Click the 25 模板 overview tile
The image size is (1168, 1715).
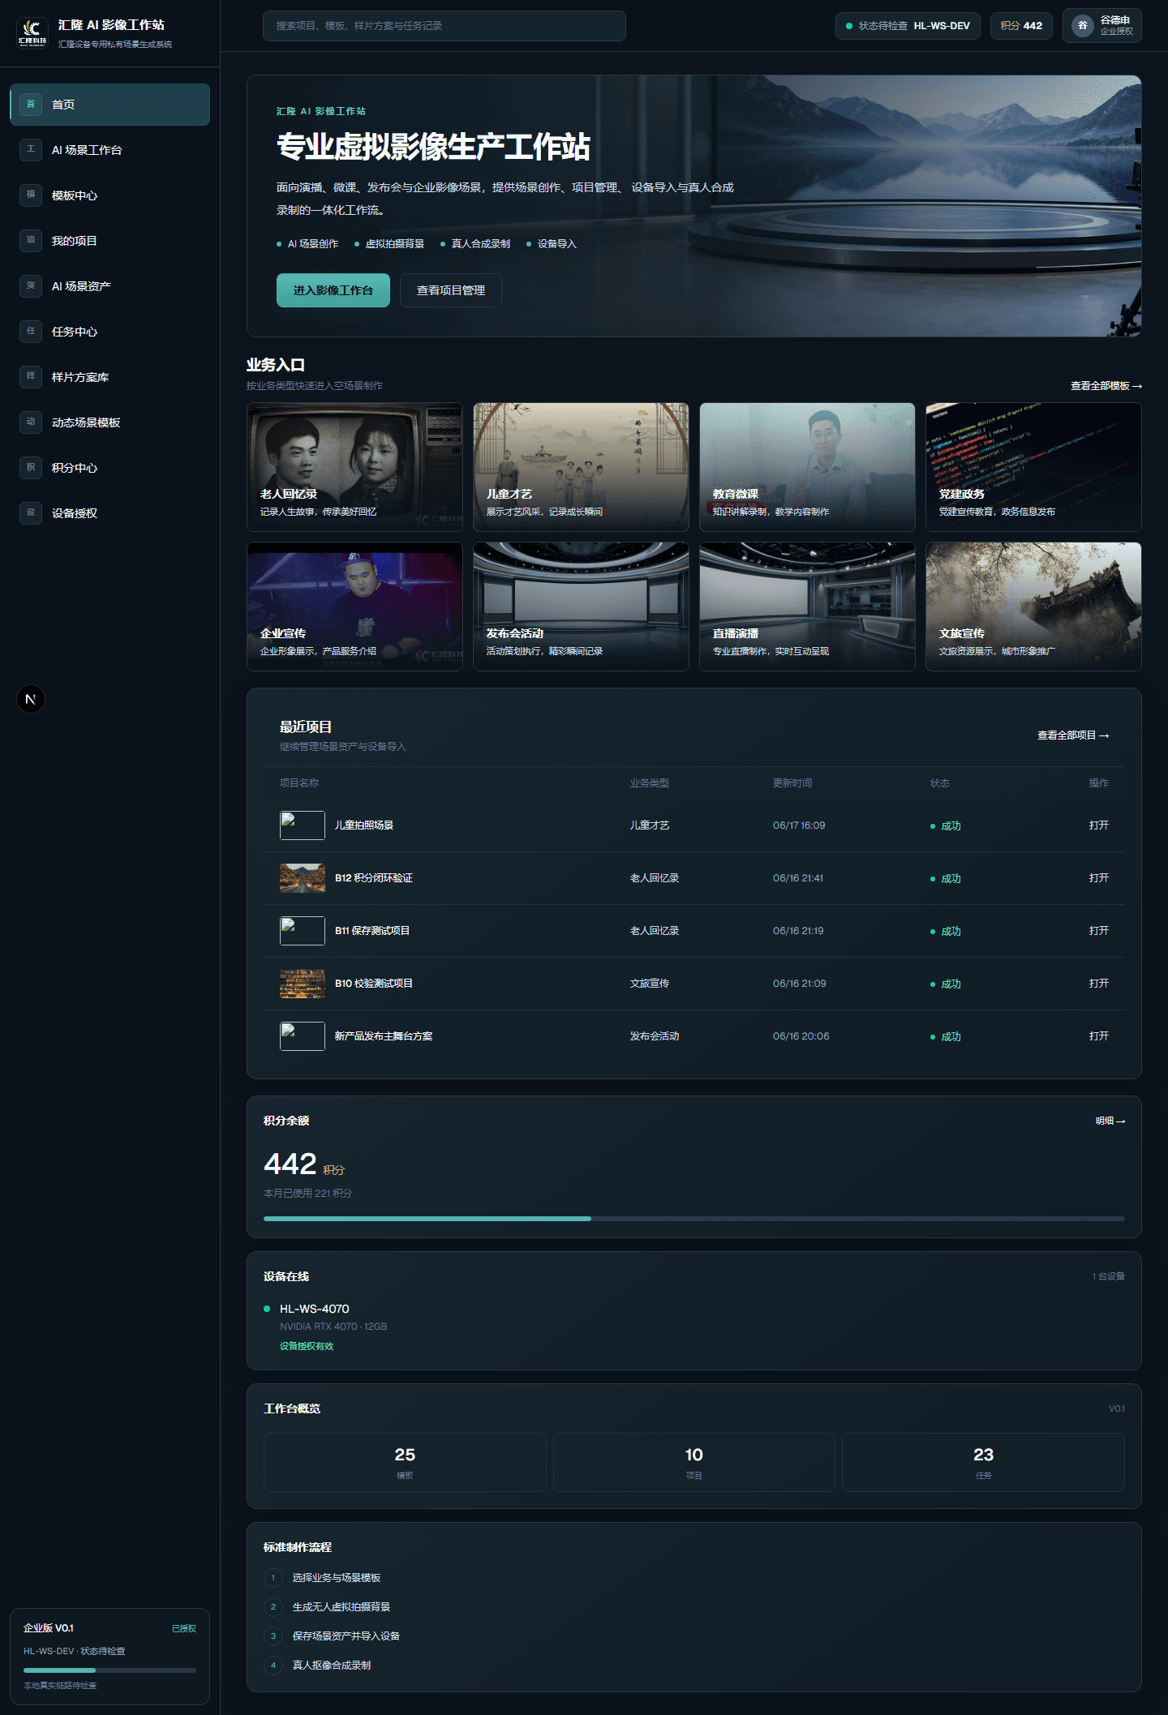pyautogui.click(x=405, y=1462)
